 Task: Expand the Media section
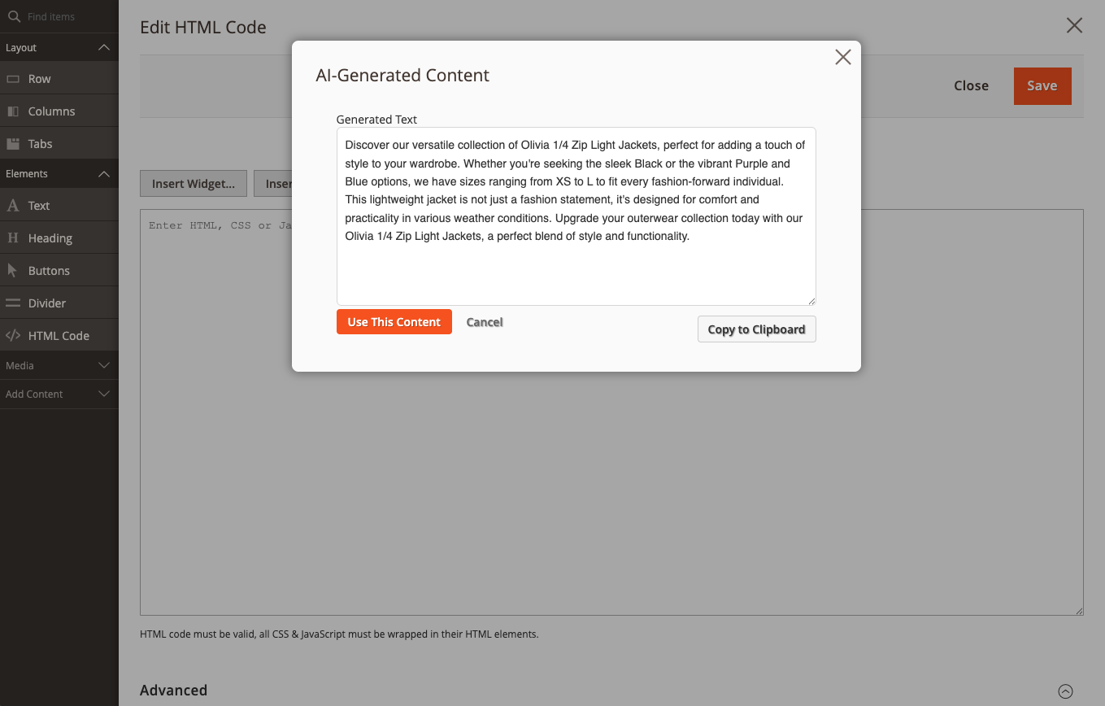coord(103,366)
